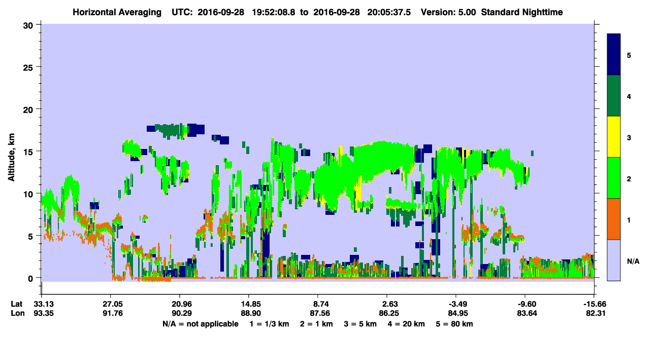Click the orange colorbar segment labeled 1
Screen dimensions: 660x338
pos(614,219)
